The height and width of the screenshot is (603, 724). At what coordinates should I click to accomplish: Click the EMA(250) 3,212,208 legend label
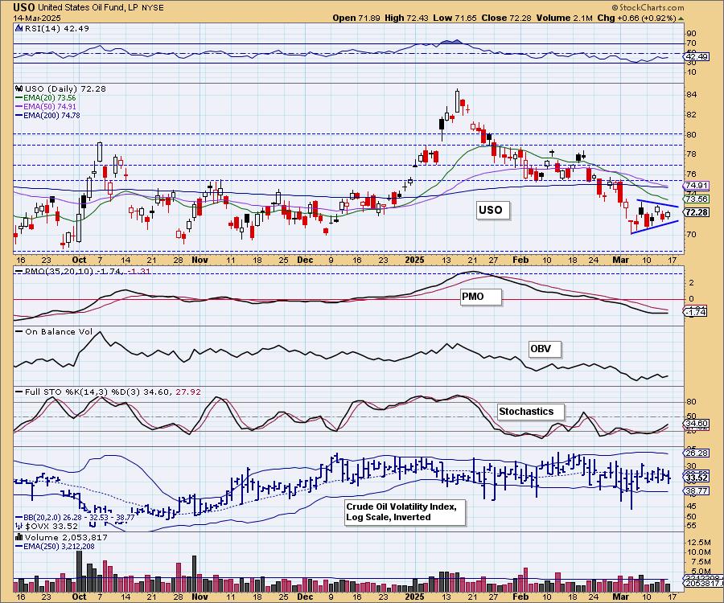pos(55,546)
